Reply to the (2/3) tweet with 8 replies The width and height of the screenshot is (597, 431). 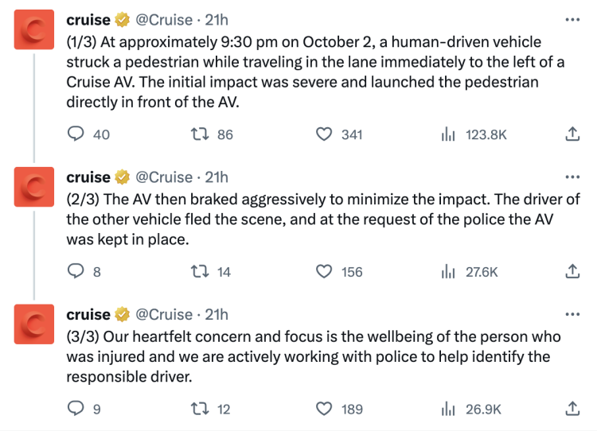75,272
